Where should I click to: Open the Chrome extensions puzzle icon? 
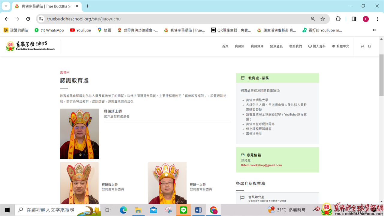pos(338,19)
